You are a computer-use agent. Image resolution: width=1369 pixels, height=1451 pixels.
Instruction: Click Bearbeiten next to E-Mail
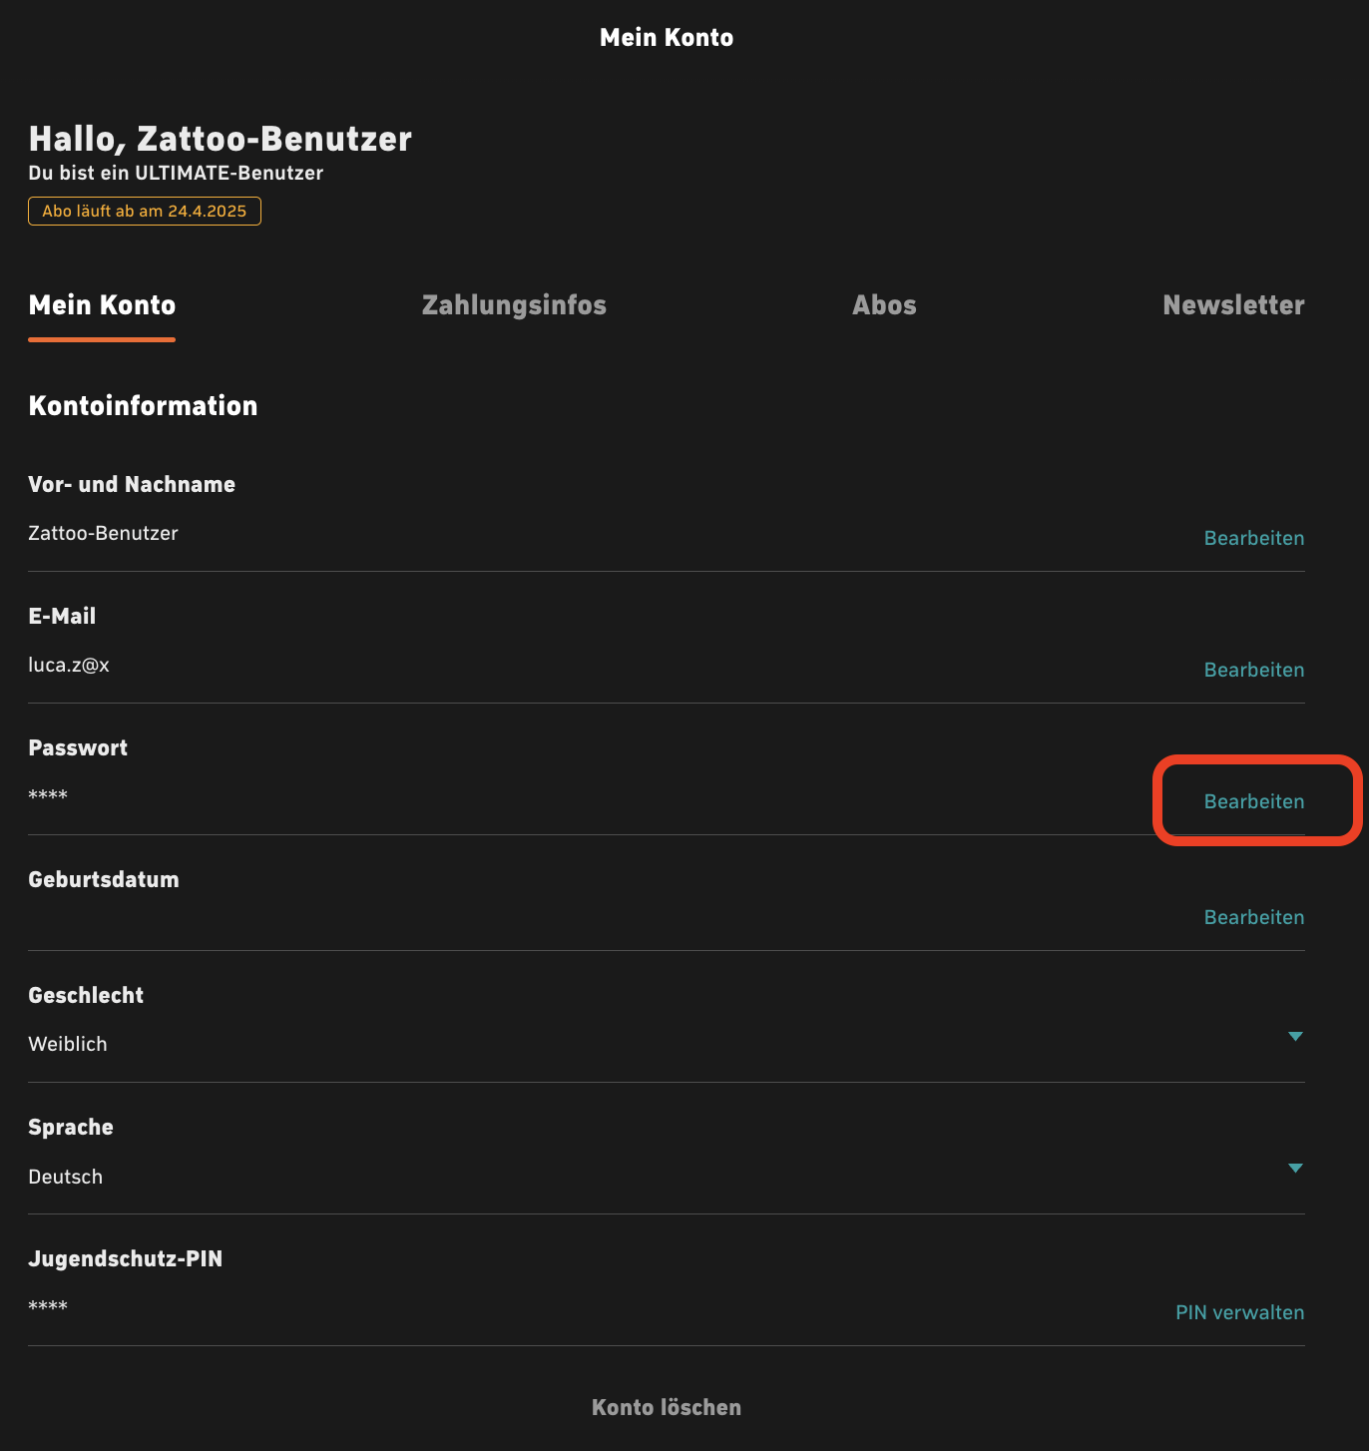1254,670
